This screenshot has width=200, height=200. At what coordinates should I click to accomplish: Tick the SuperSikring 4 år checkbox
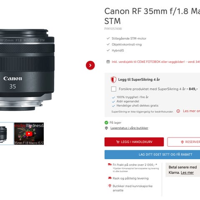click(x=114, y=89)
